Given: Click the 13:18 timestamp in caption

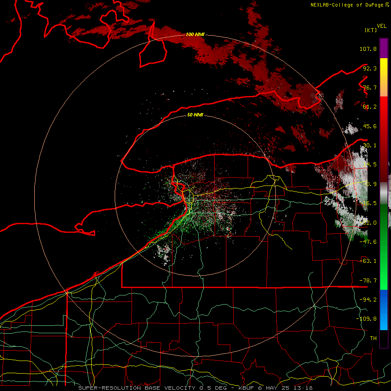Looking at the screenshot, I should click(302, 388).
